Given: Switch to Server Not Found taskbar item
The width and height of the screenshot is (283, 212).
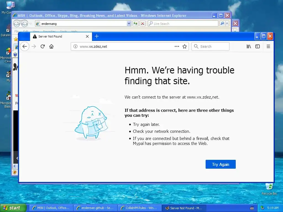Looking at the screenshot, I should (x=184, y=208).
